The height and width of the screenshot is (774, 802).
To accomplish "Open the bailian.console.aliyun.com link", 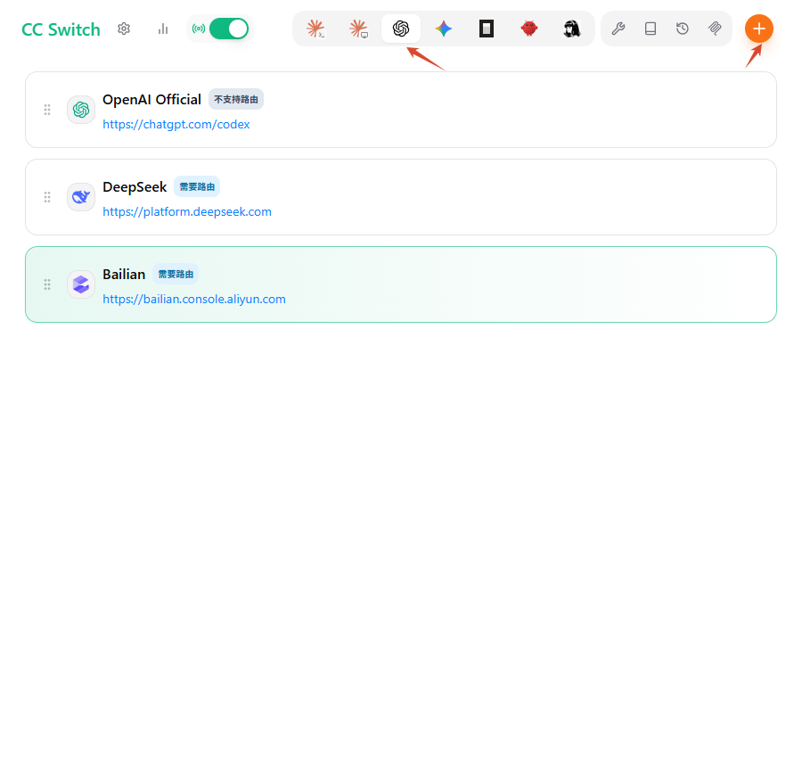I will (194, 299).
